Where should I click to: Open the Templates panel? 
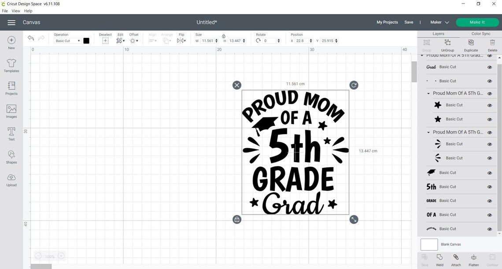coord(11,65)
